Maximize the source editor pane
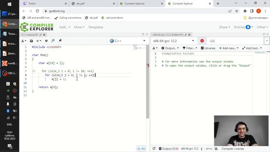Image resolution: width=270 pixels, height=152 pixels. 143,34
